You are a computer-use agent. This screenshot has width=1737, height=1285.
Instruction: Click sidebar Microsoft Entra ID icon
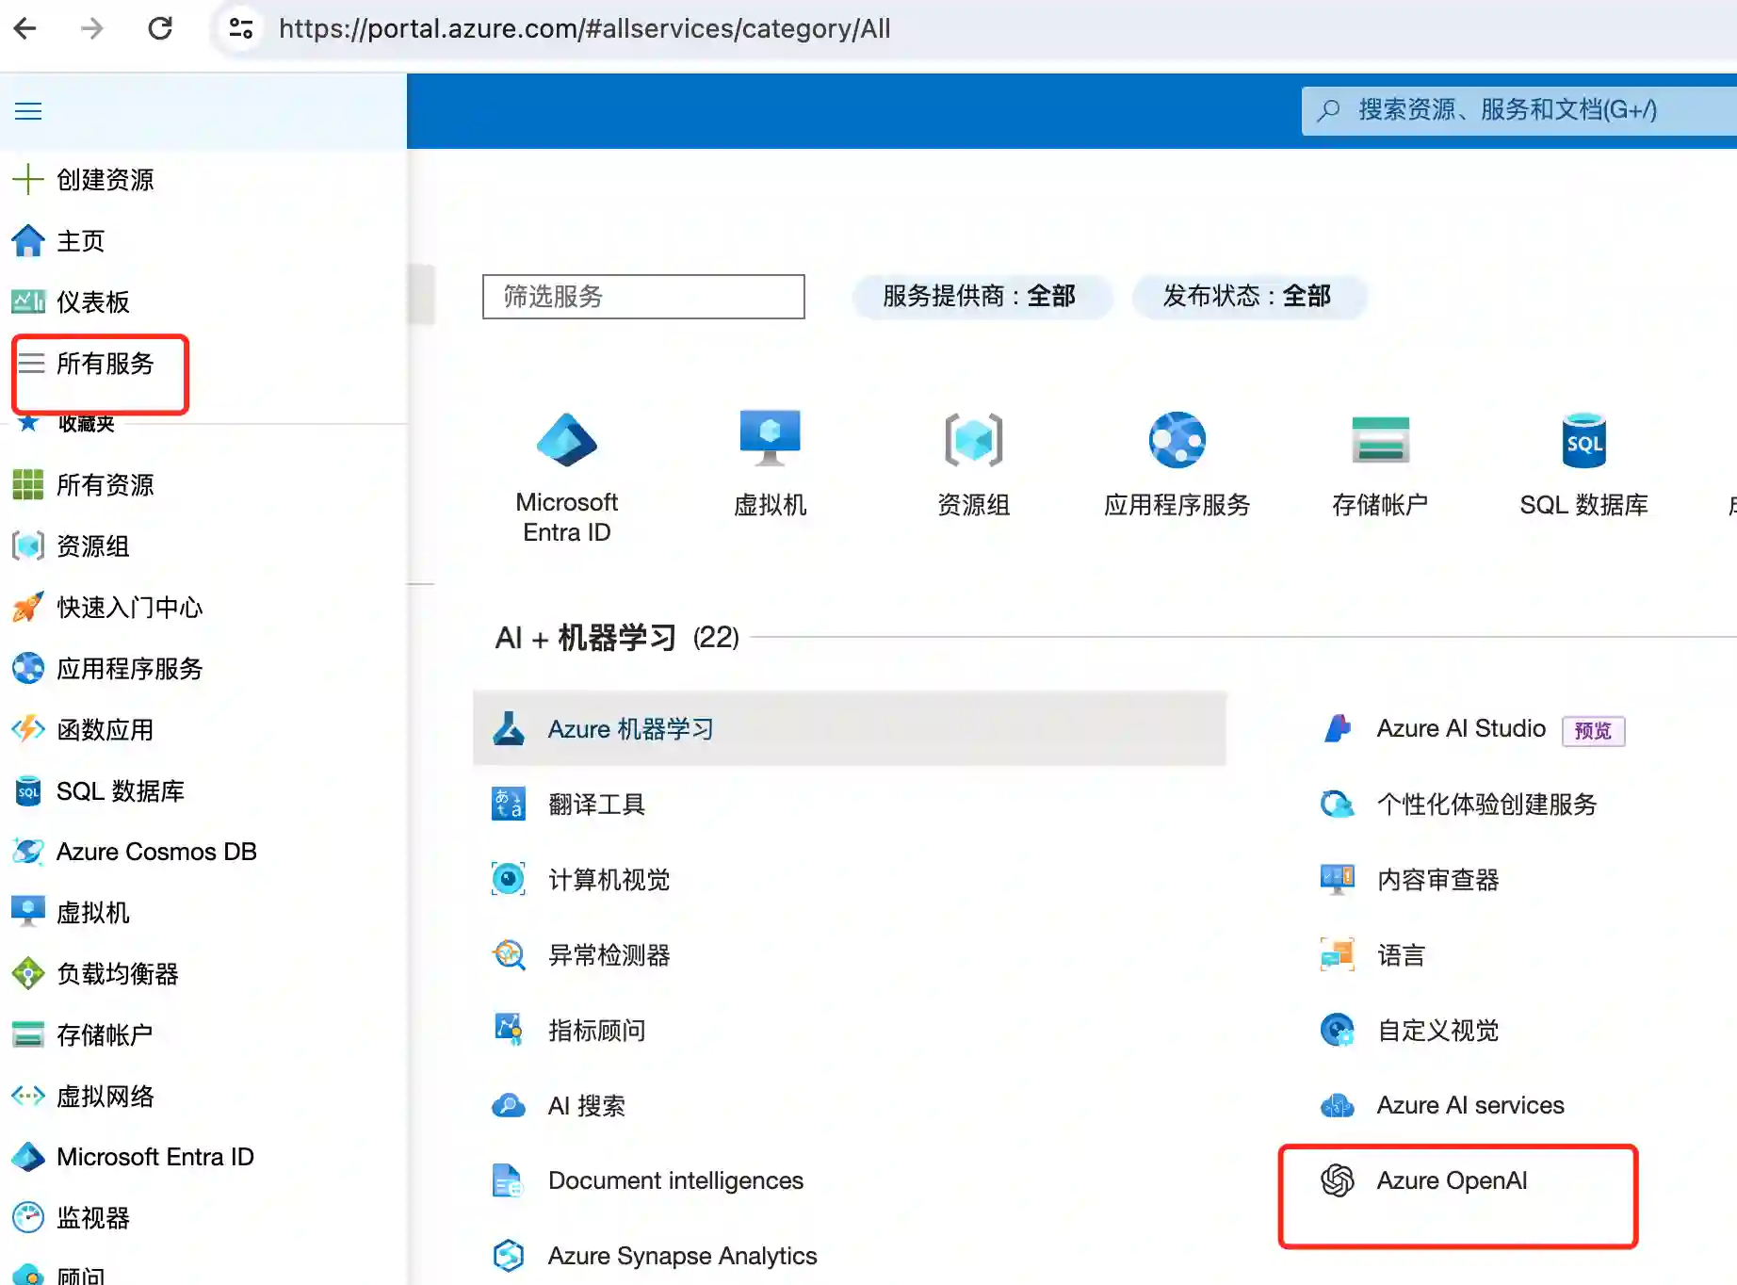point(28,1156)
